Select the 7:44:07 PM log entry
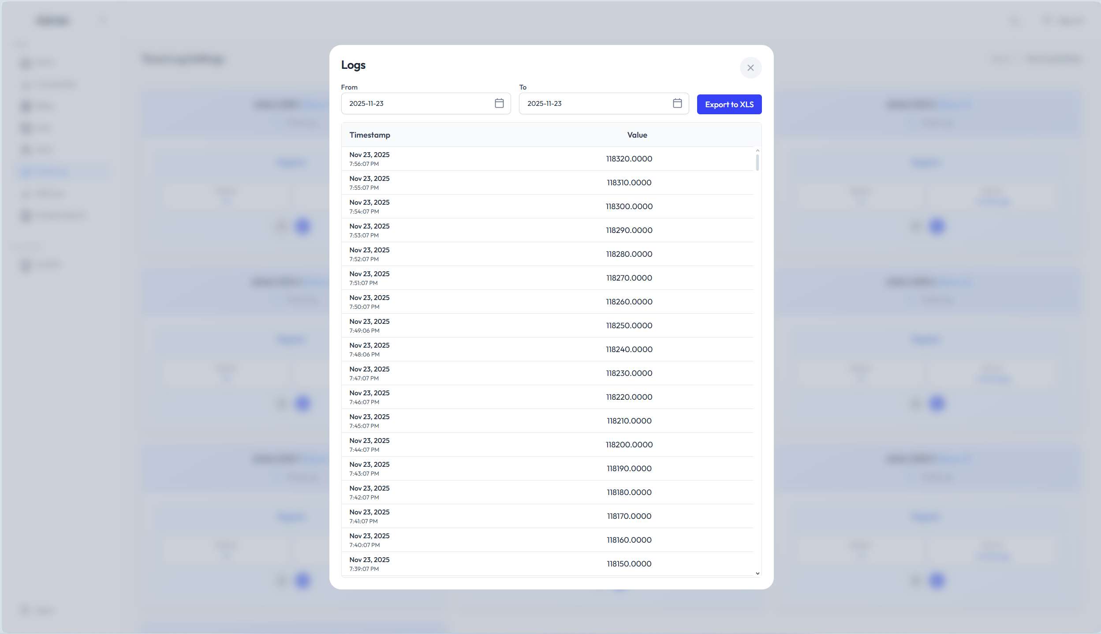 [369, 445]
